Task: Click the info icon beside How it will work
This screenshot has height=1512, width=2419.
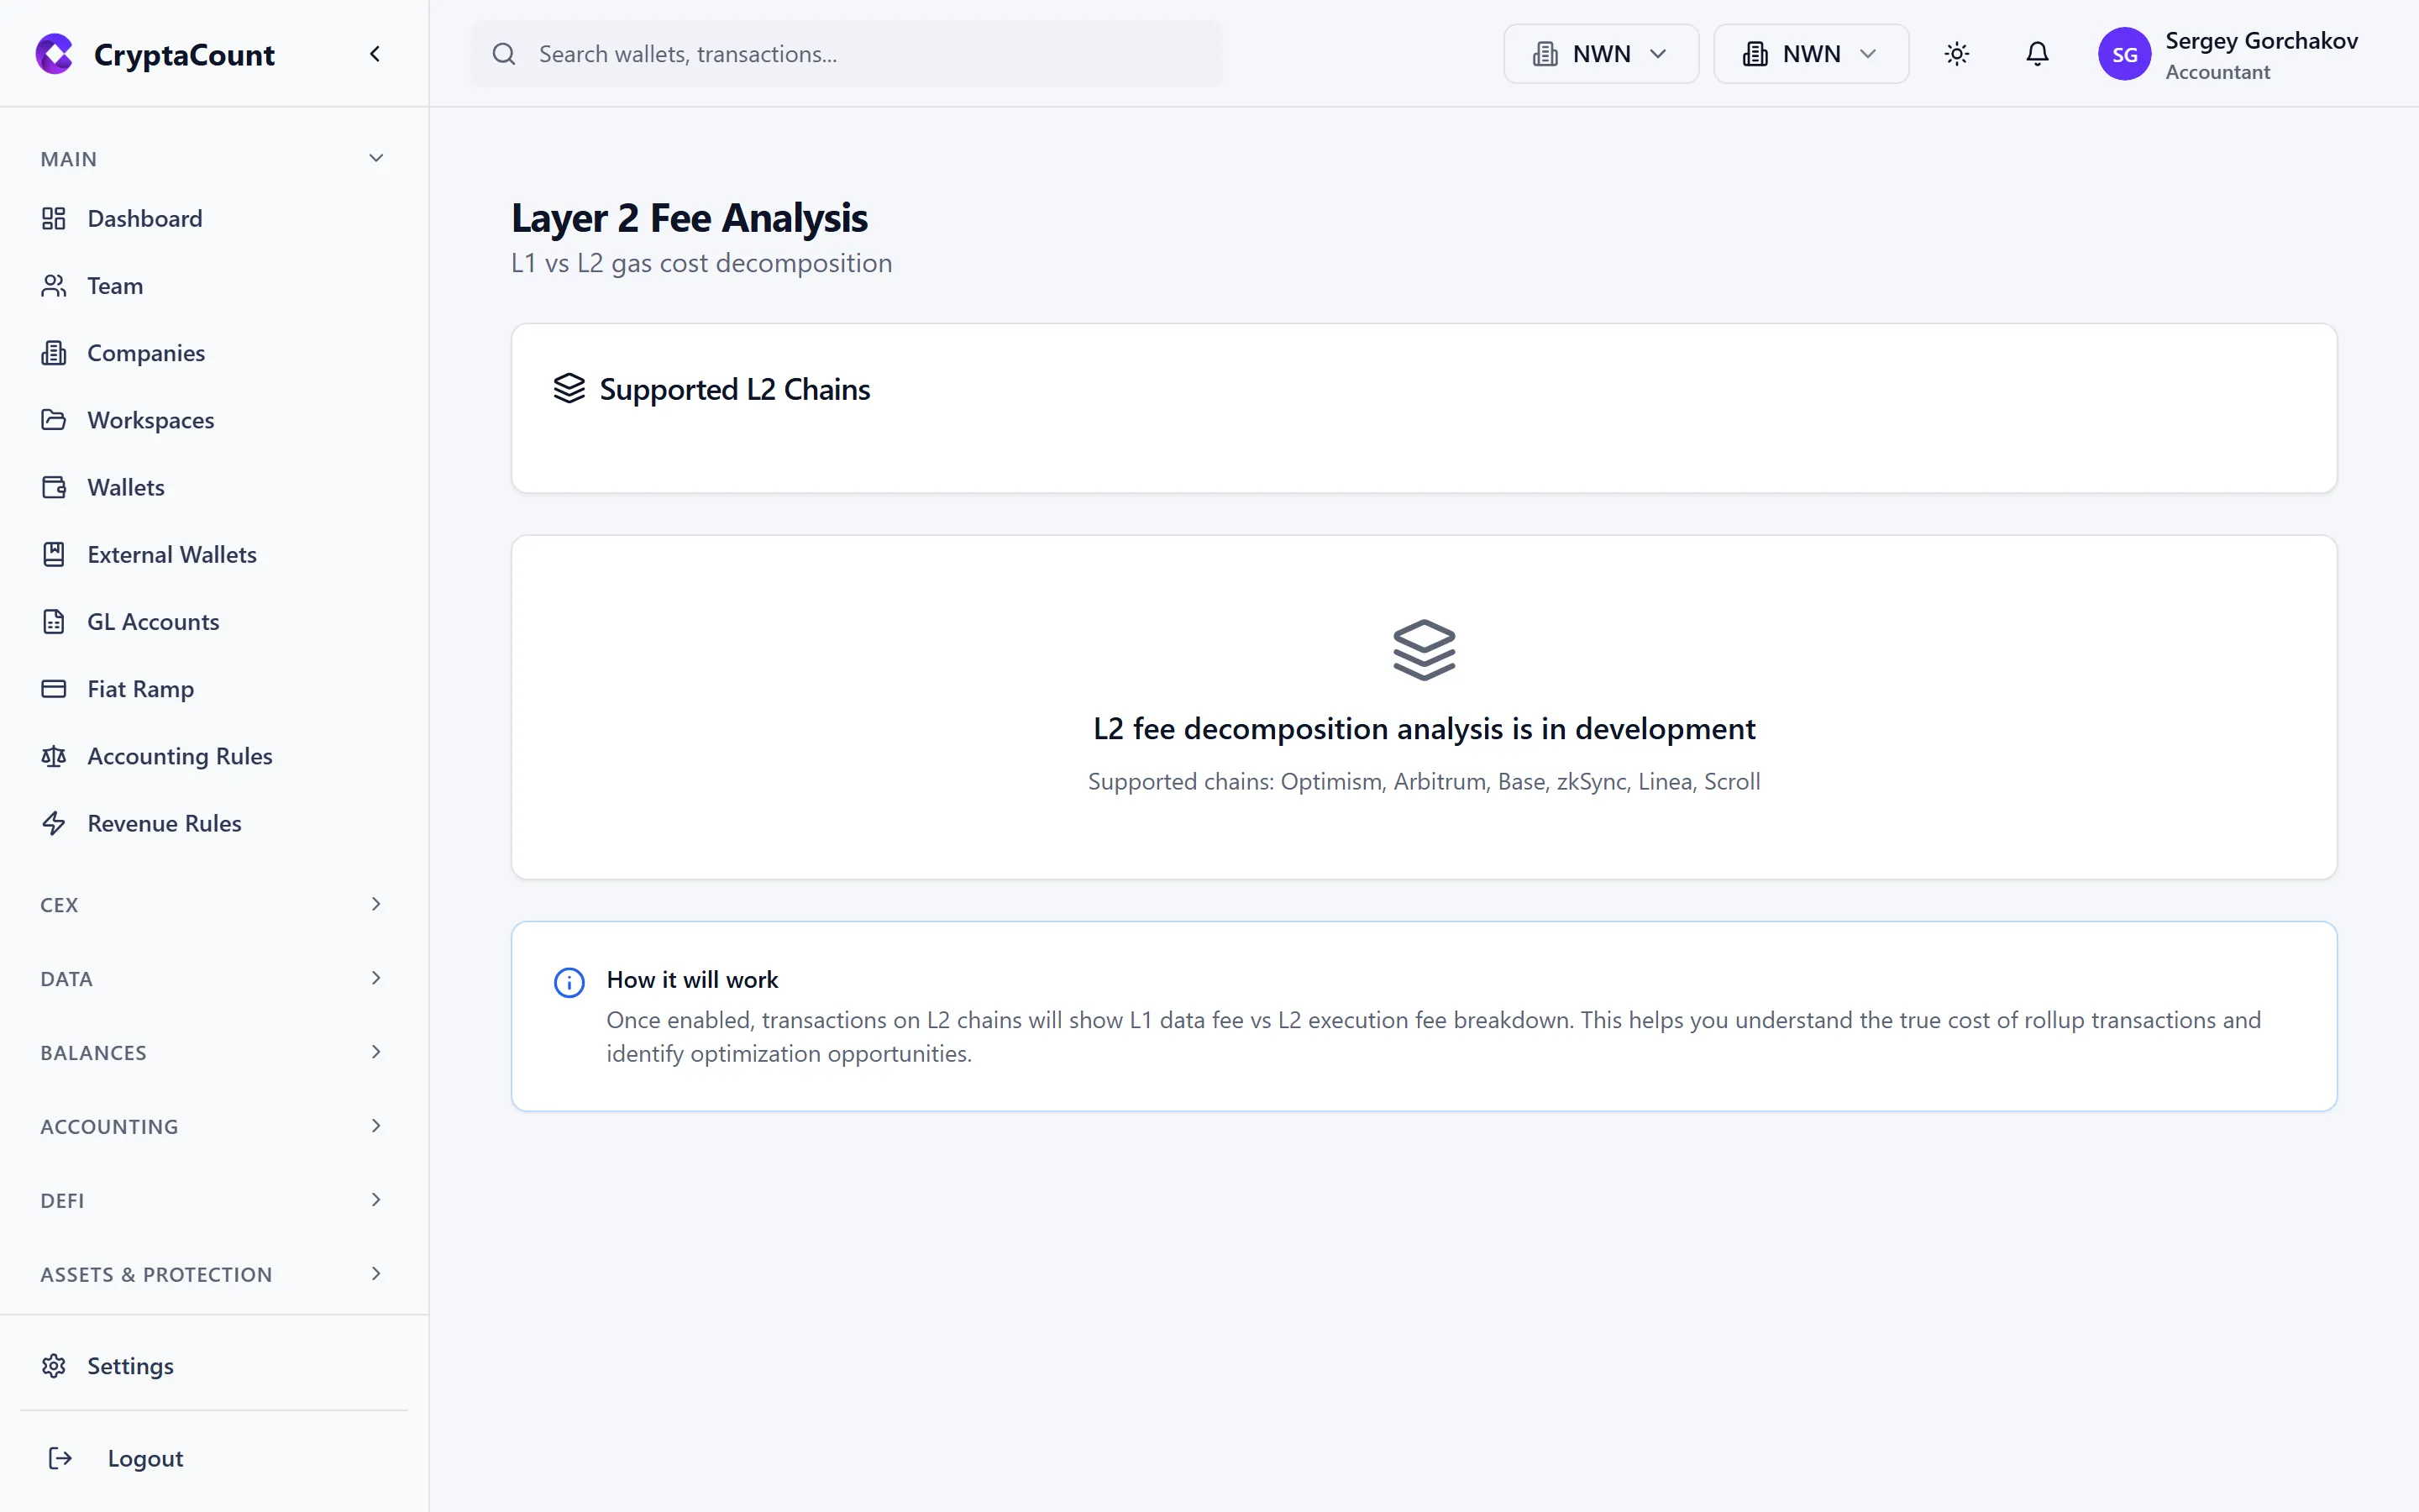Action: pyautogui.click(x=569, y=982)
